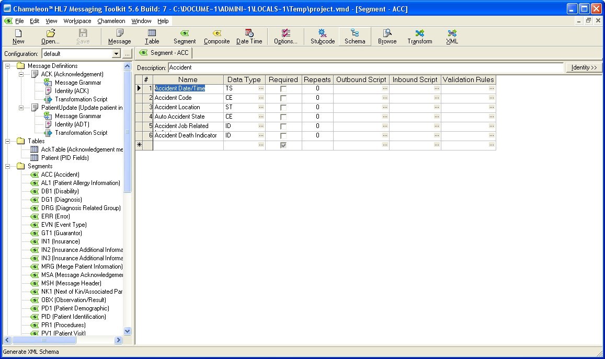Screen dimensions: 605x359
Task: Open Message Grammar under ACK
Action: tap(78, 83)
